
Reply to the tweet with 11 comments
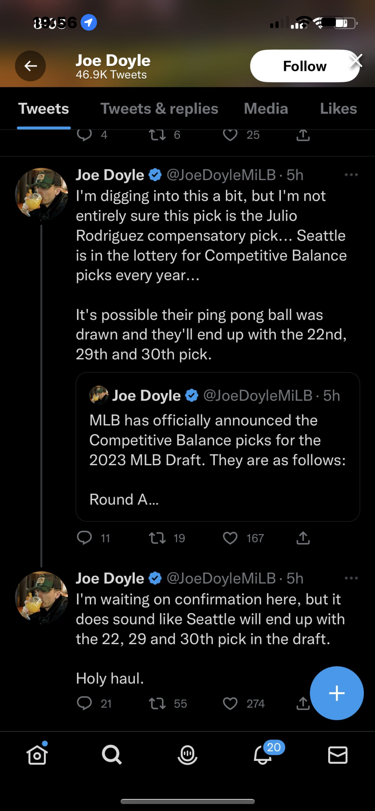click(84, 538)
